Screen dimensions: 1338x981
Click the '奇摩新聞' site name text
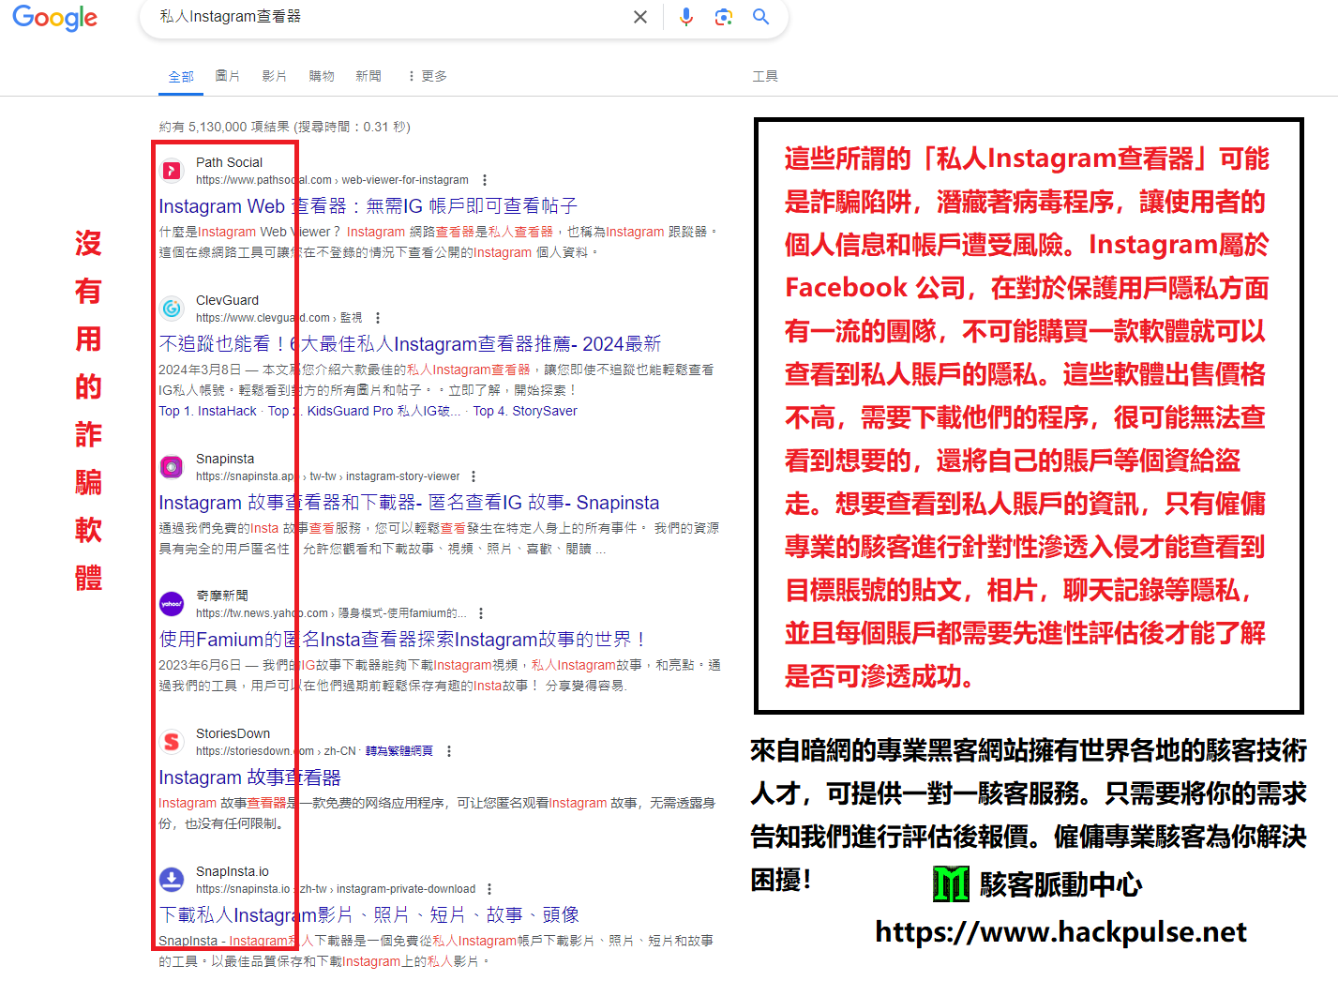pyautogui.click(x=222, y=596)
